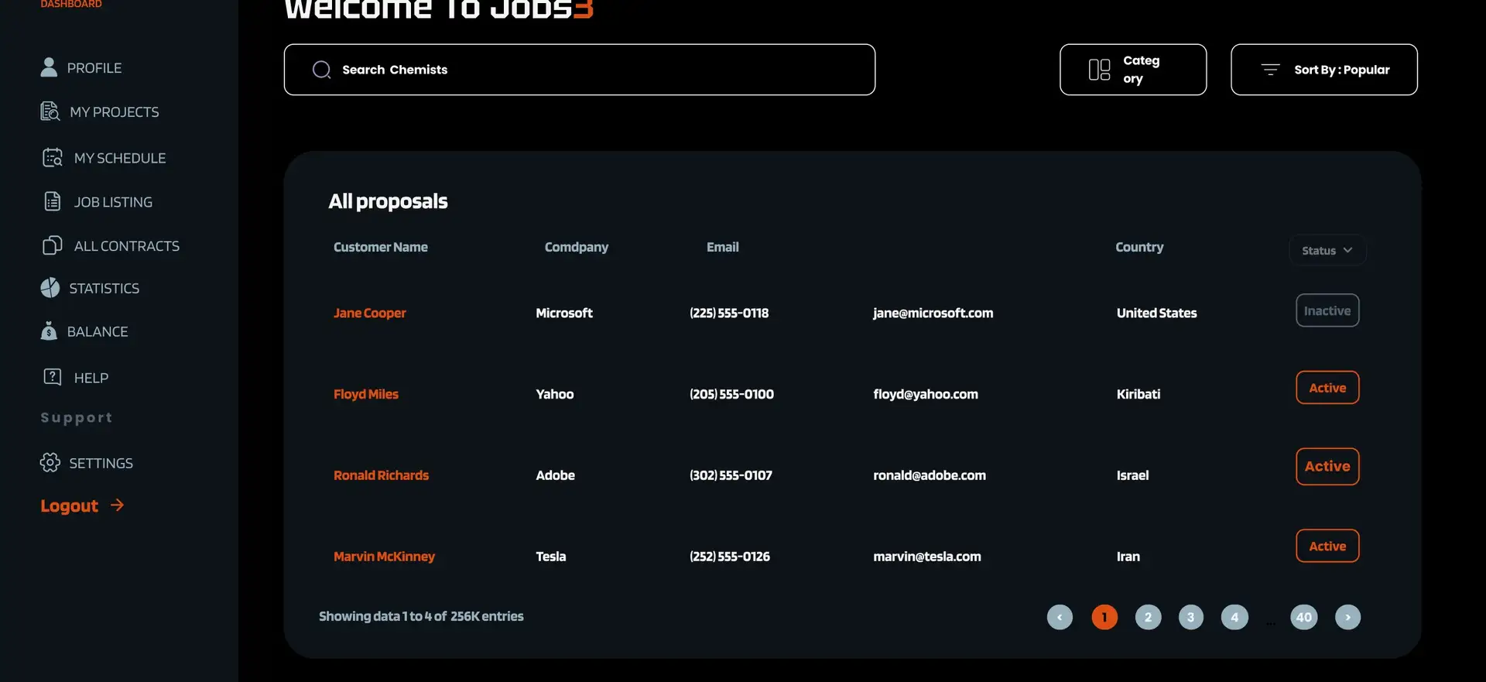The height and width of the screenshot is (682, 1486).
Task: Jump to page 40 in pagination
Action: (x=1303, y=617)
